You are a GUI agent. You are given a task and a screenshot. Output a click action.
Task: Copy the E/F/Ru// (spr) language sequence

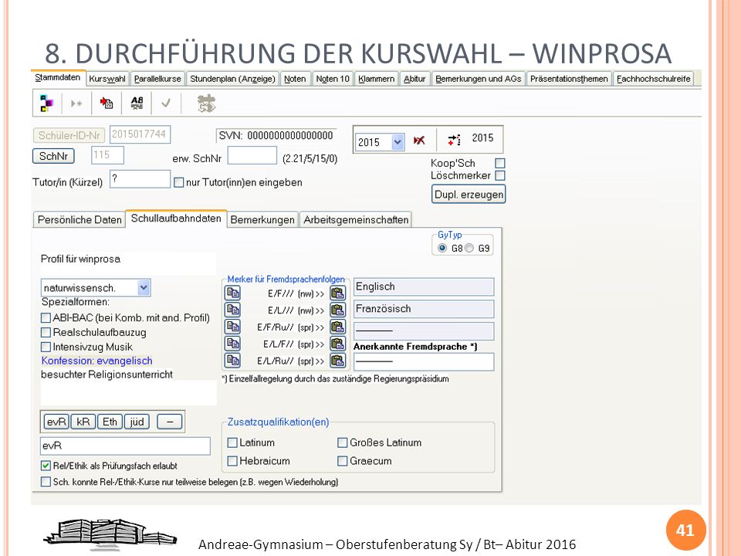232,327
